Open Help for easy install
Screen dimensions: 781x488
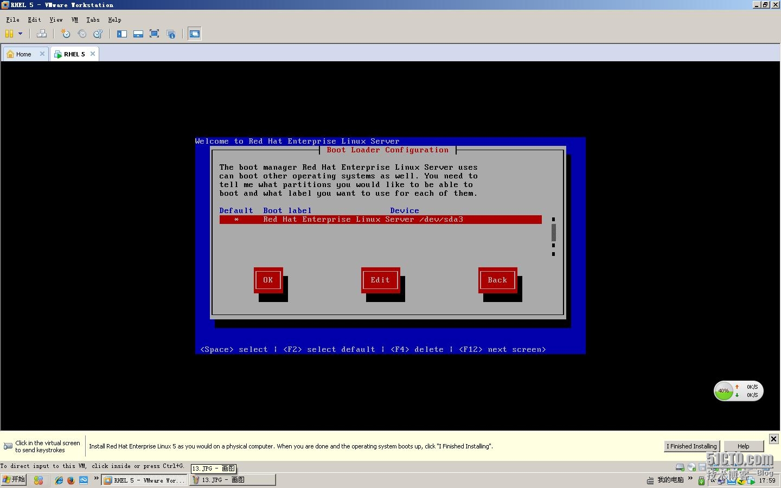(x=744, y=446)
